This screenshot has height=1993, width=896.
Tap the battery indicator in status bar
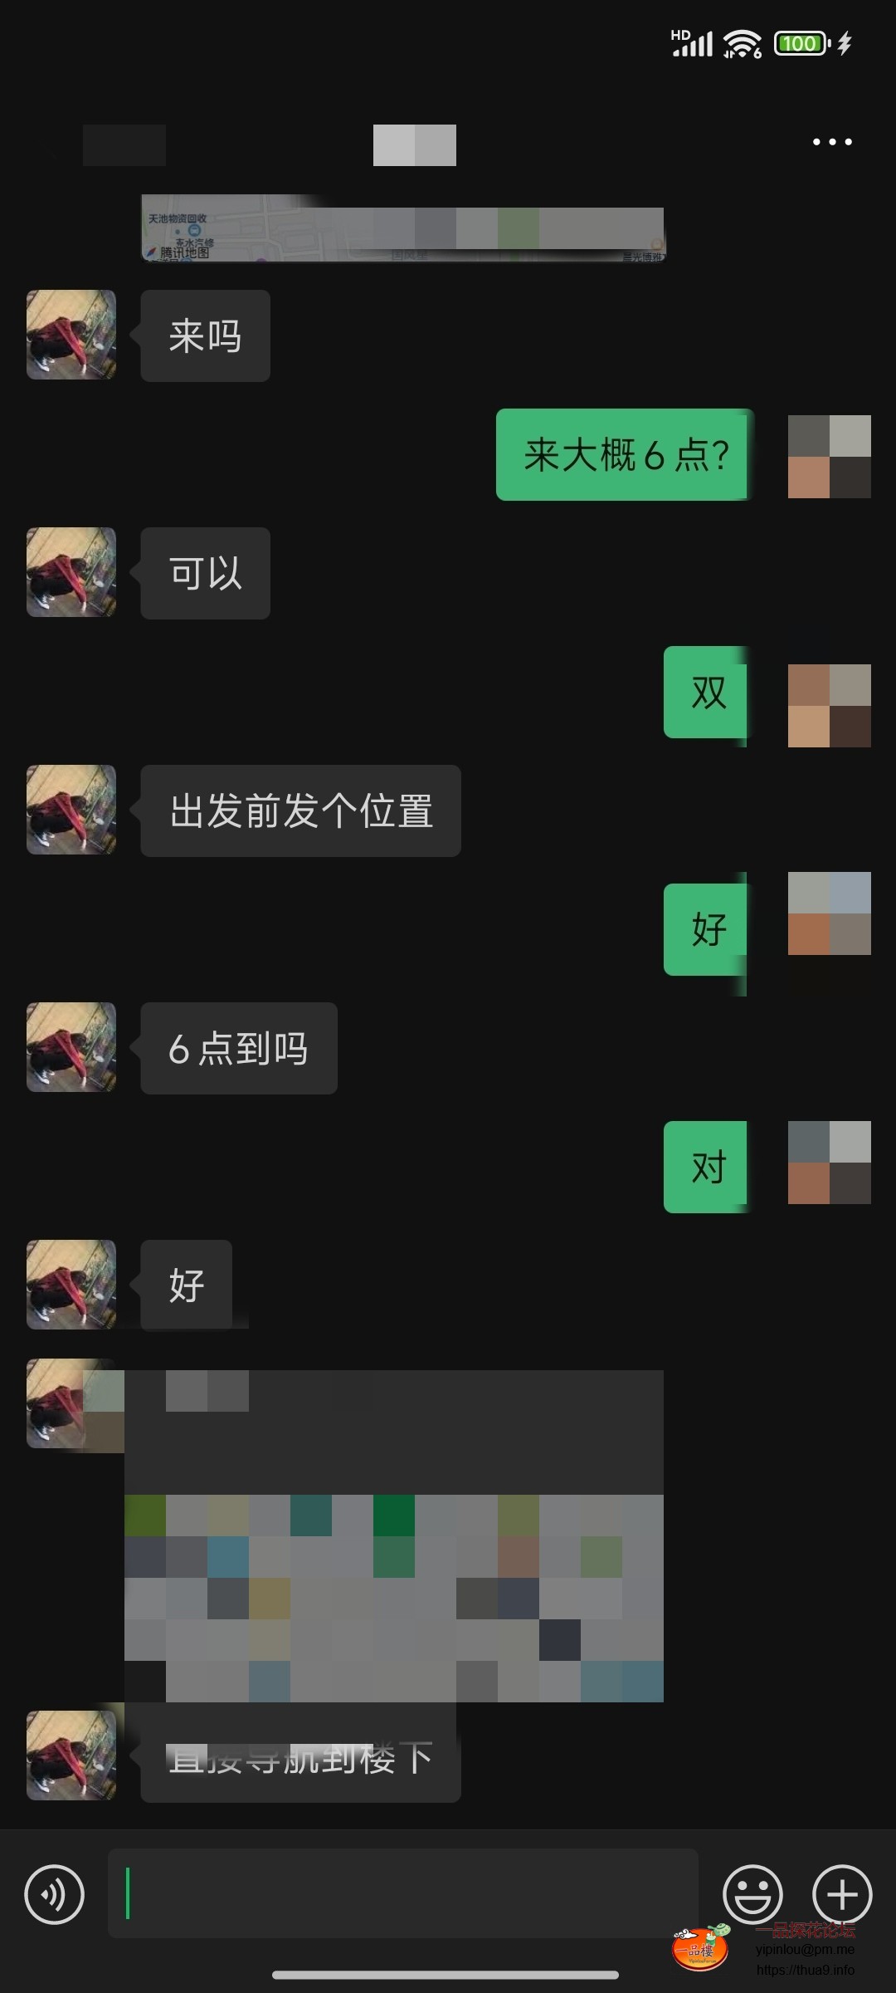[801, 43]
